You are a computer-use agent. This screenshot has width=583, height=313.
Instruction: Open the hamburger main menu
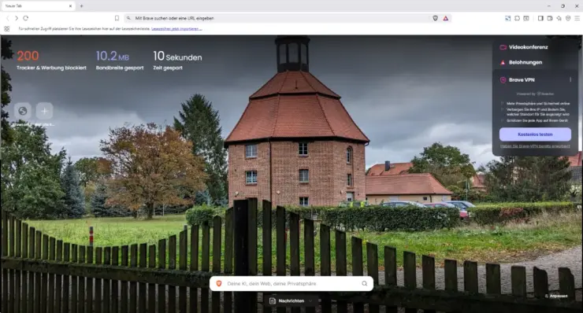click(x=577, y=18)
